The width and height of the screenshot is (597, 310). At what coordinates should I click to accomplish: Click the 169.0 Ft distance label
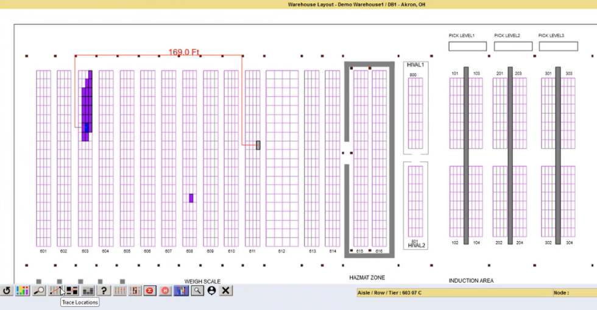click(184, 52)
